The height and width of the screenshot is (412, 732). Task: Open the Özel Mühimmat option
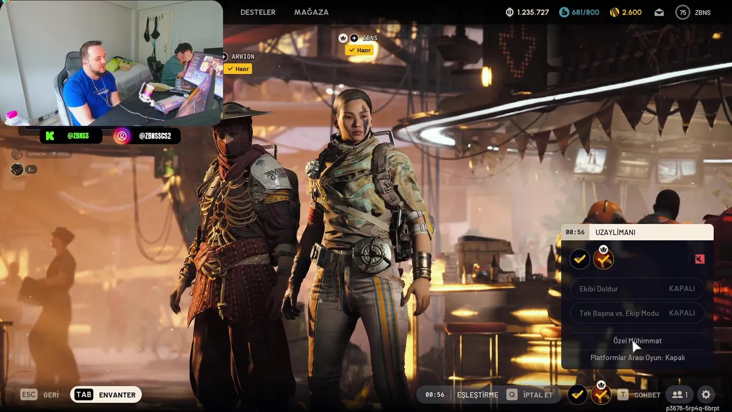637,340
